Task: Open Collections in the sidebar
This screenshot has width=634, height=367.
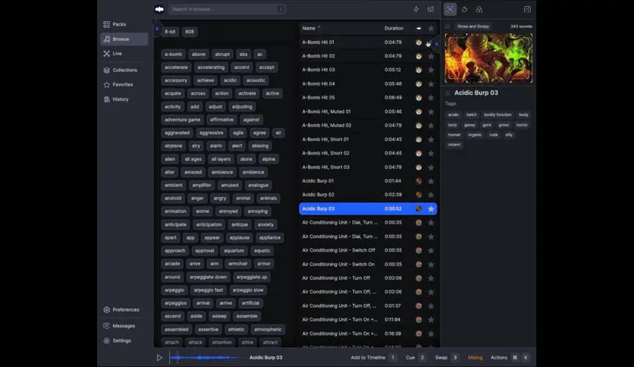Action: (124, 70)
